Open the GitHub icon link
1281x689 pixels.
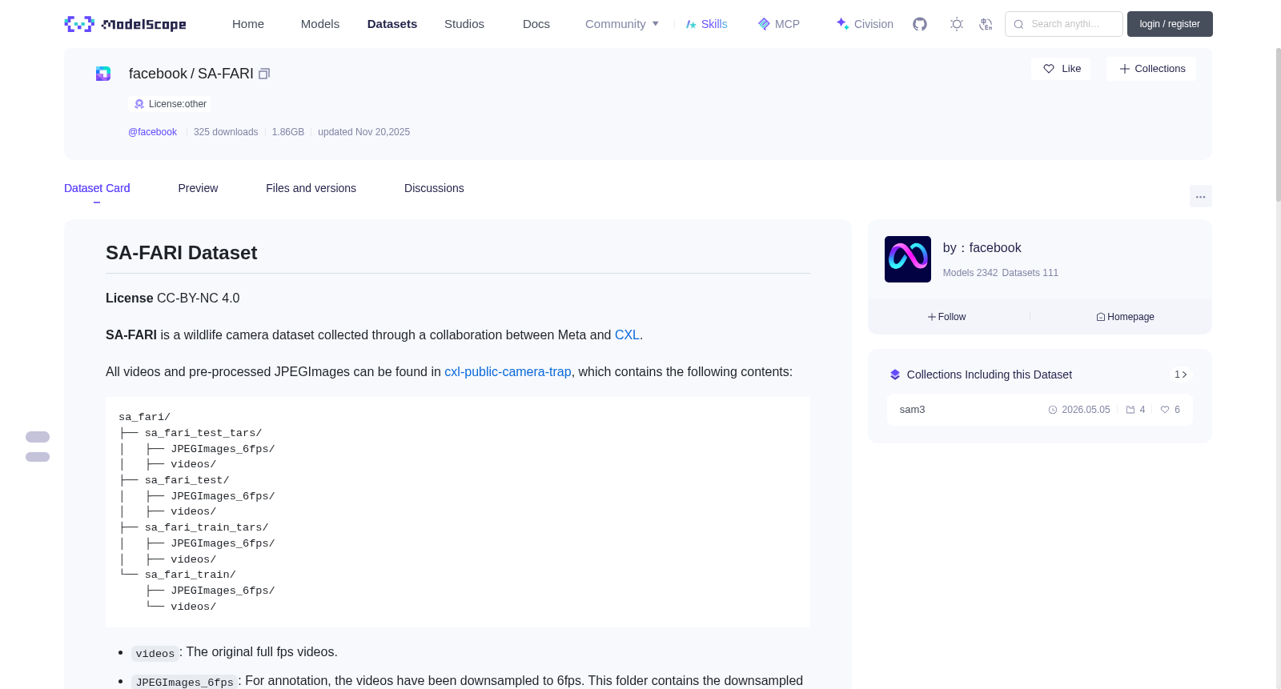(920, 24)
